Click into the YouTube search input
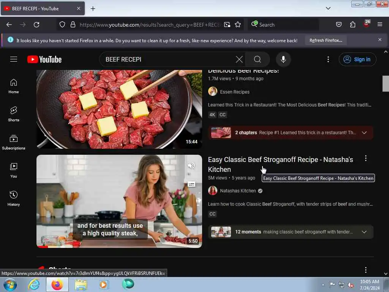This screenshot has height=292, width=389. point(169,59)
